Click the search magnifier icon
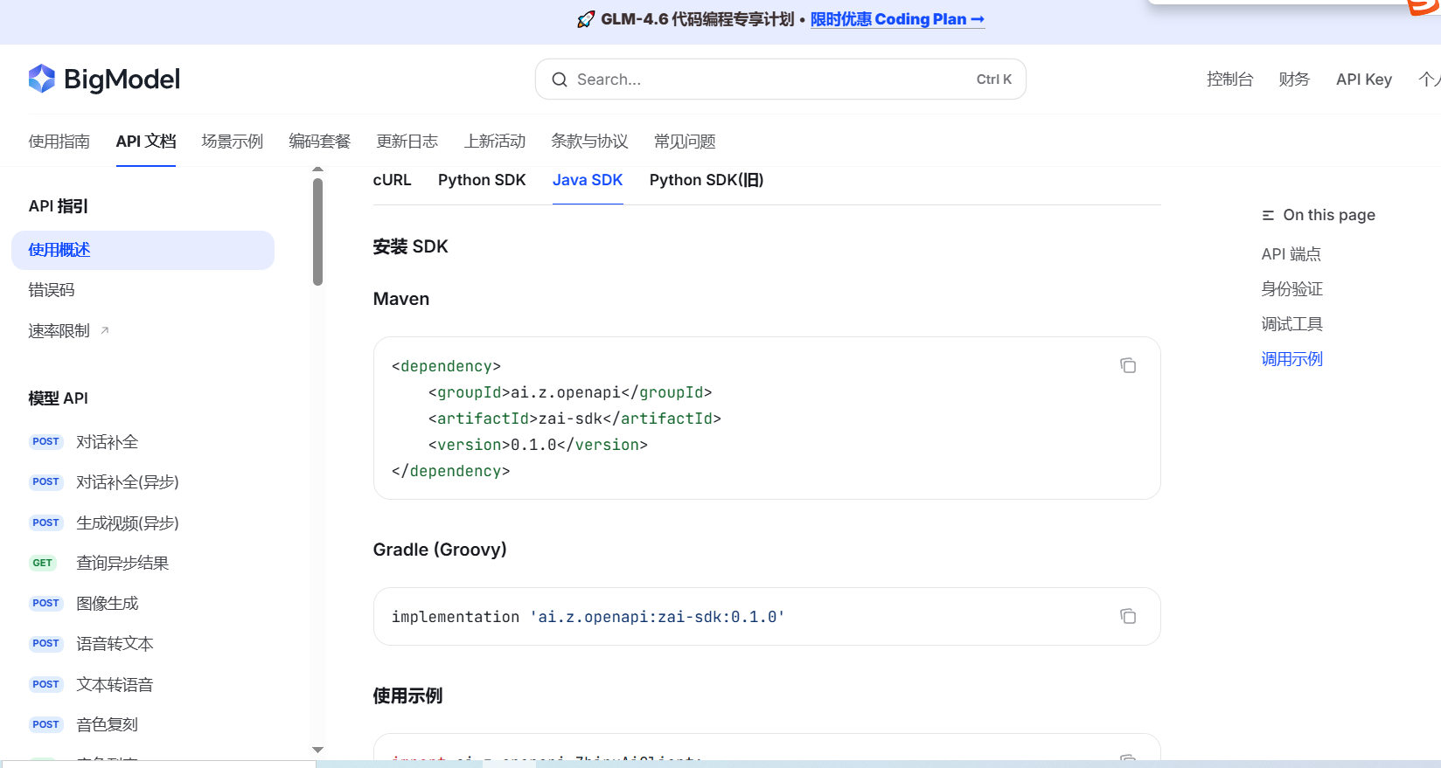This screenshot has width=1441, height=768. 560,80
